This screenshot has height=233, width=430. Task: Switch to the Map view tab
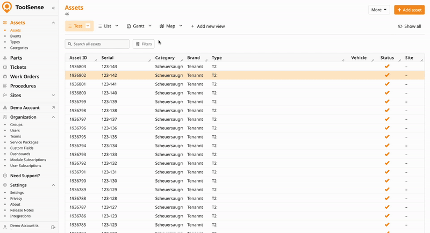coord(171,26)
